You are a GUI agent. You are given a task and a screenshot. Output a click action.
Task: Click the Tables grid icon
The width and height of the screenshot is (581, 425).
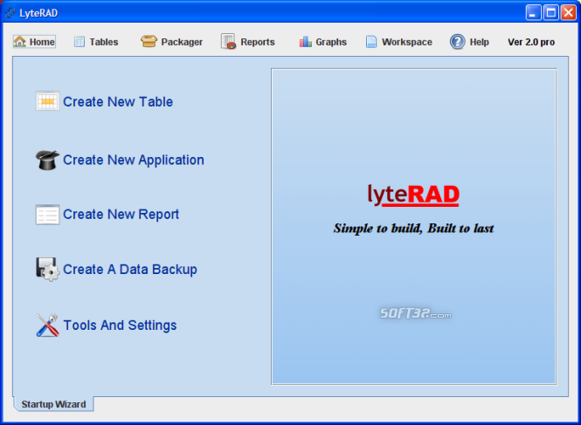tap(80, 42)
